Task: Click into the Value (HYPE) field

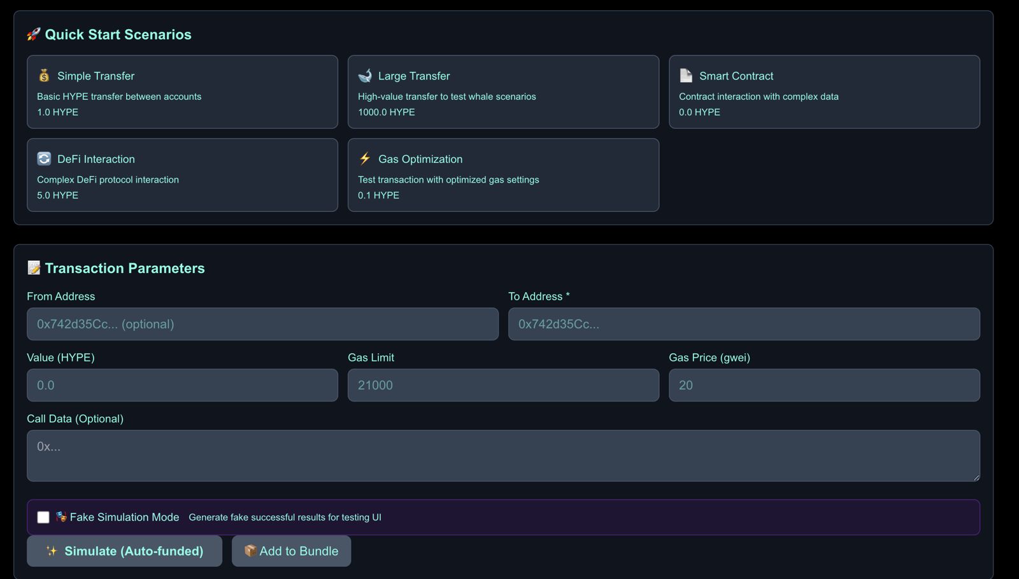Action: point(182,385)
